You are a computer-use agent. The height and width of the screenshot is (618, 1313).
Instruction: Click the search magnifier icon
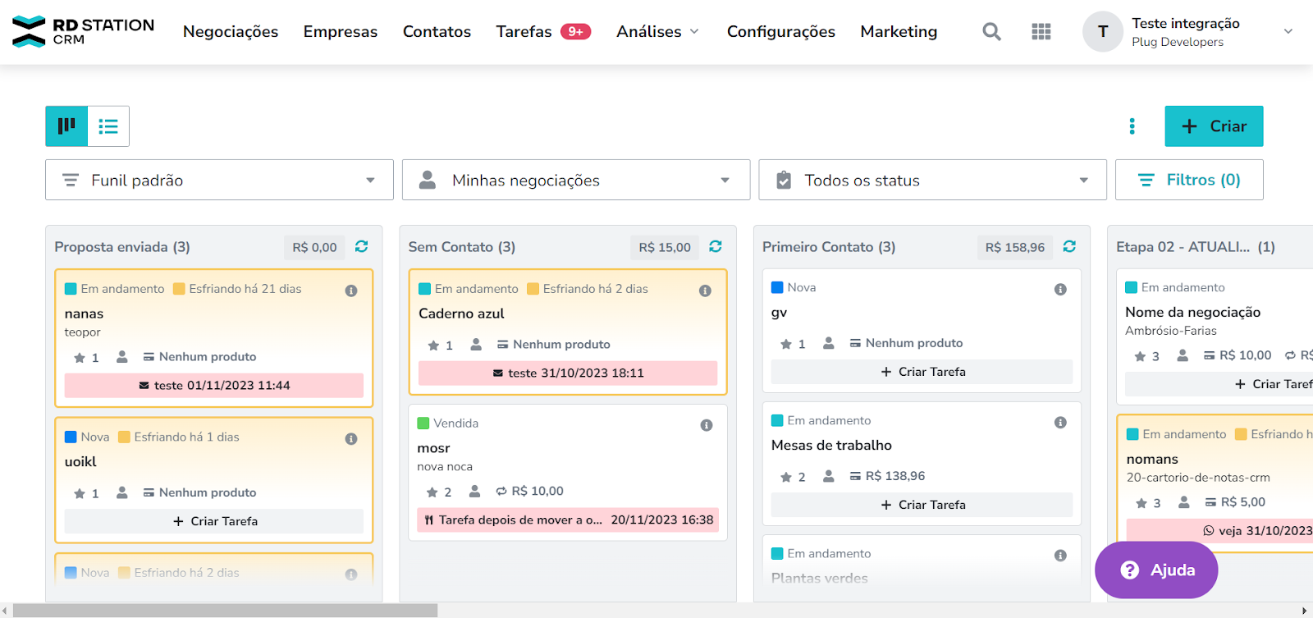pos(991,32)
